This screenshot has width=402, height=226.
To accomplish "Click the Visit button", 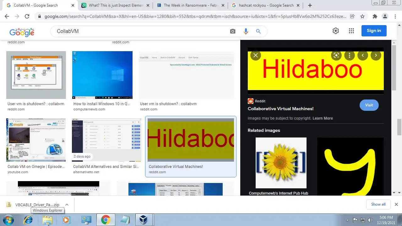I will point(369,105).
